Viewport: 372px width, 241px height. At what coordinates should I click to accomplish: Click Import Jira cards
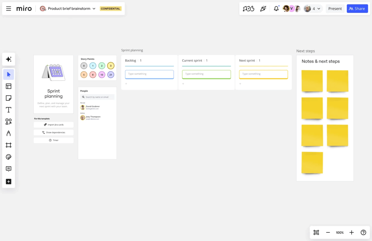53,124
